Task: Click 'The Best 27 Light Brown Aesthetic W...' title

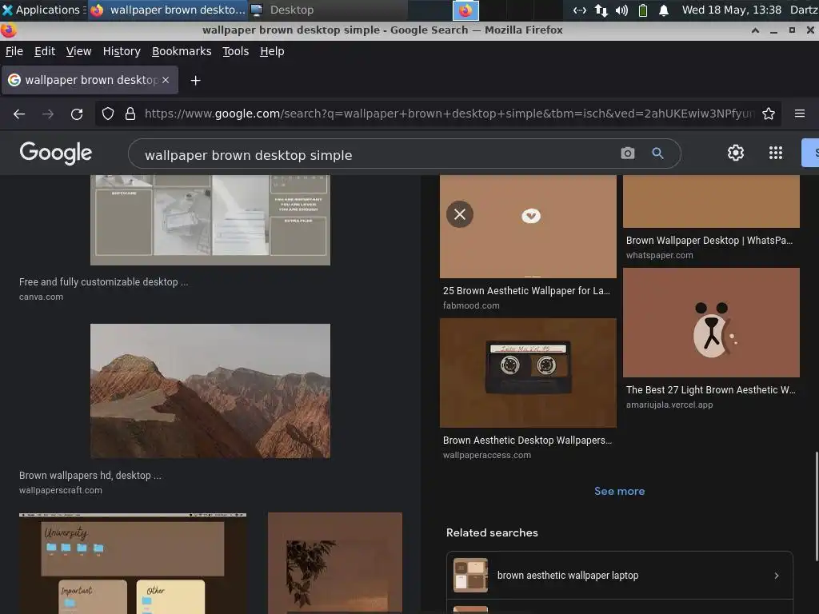Action: pos(710,390)
